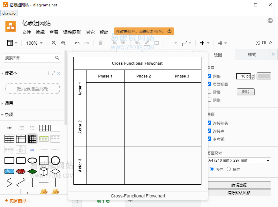Open the 文件 menu
Image resolution: width=278 pixels, height=207 pixels.
point(26,32)
